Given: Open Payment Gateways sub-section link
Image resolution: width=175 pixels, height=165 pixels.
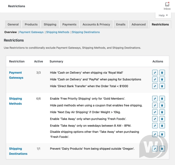Looking at the screenshot, I should (x=31, y=32).
